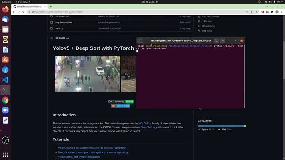This screenshot has width=285, height=160.
Task: Search in the terminal using magnifier icon
Action: point(216,41)
